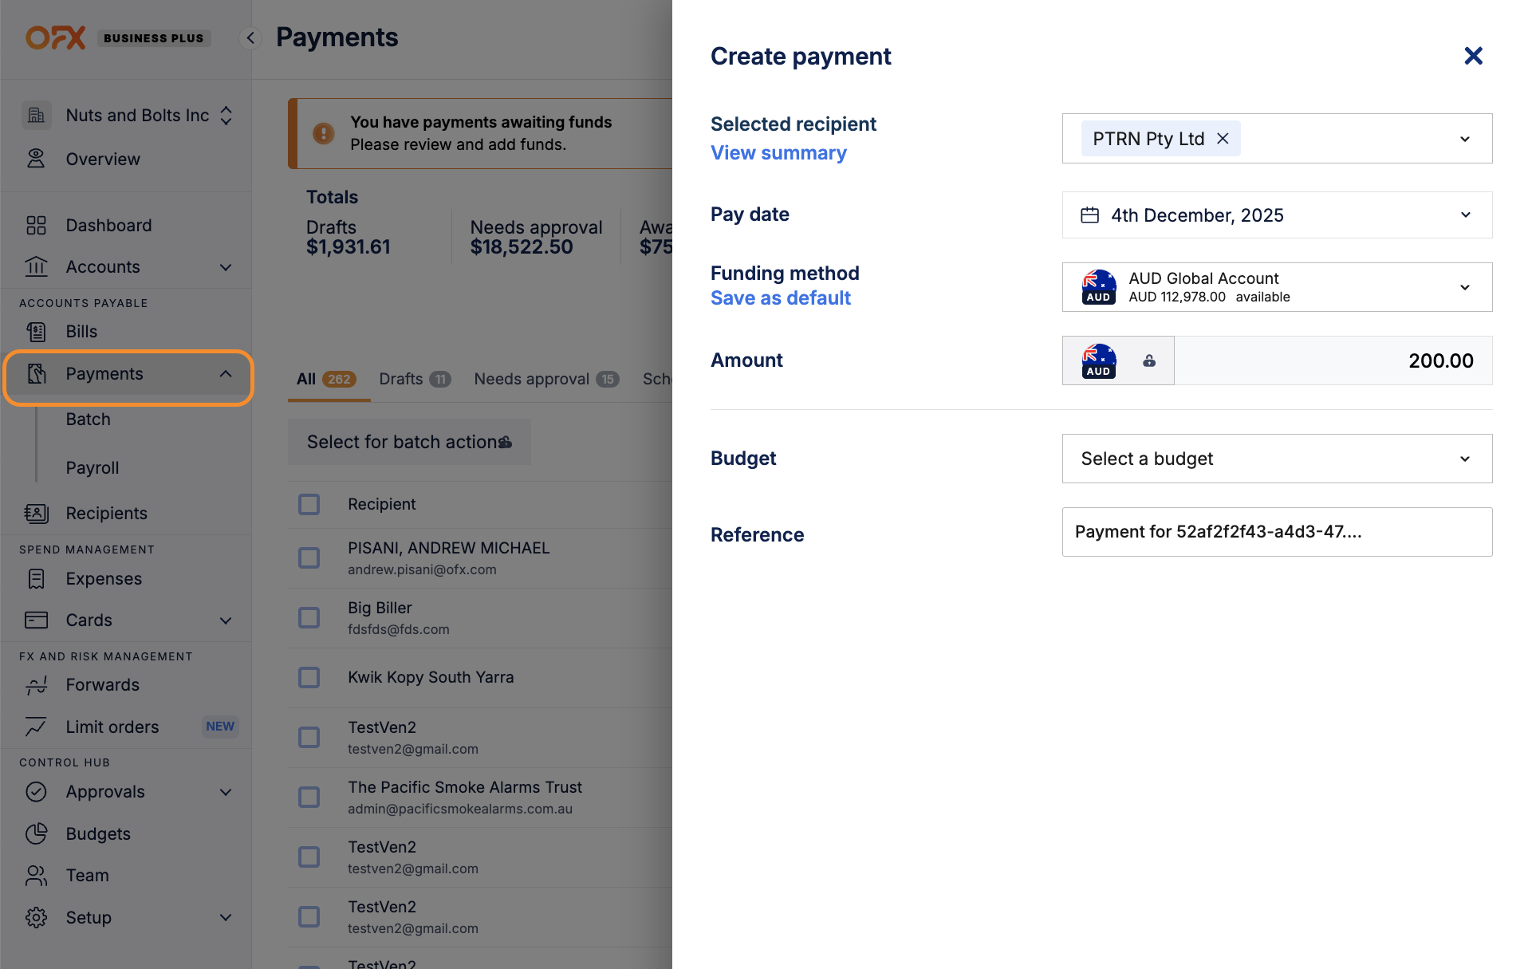Open the Needs approval tab
Viewport: 1528px width, 969px height.
tap(545, 380)
